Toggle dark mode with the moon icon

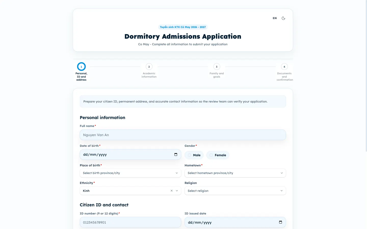(283, 18)
